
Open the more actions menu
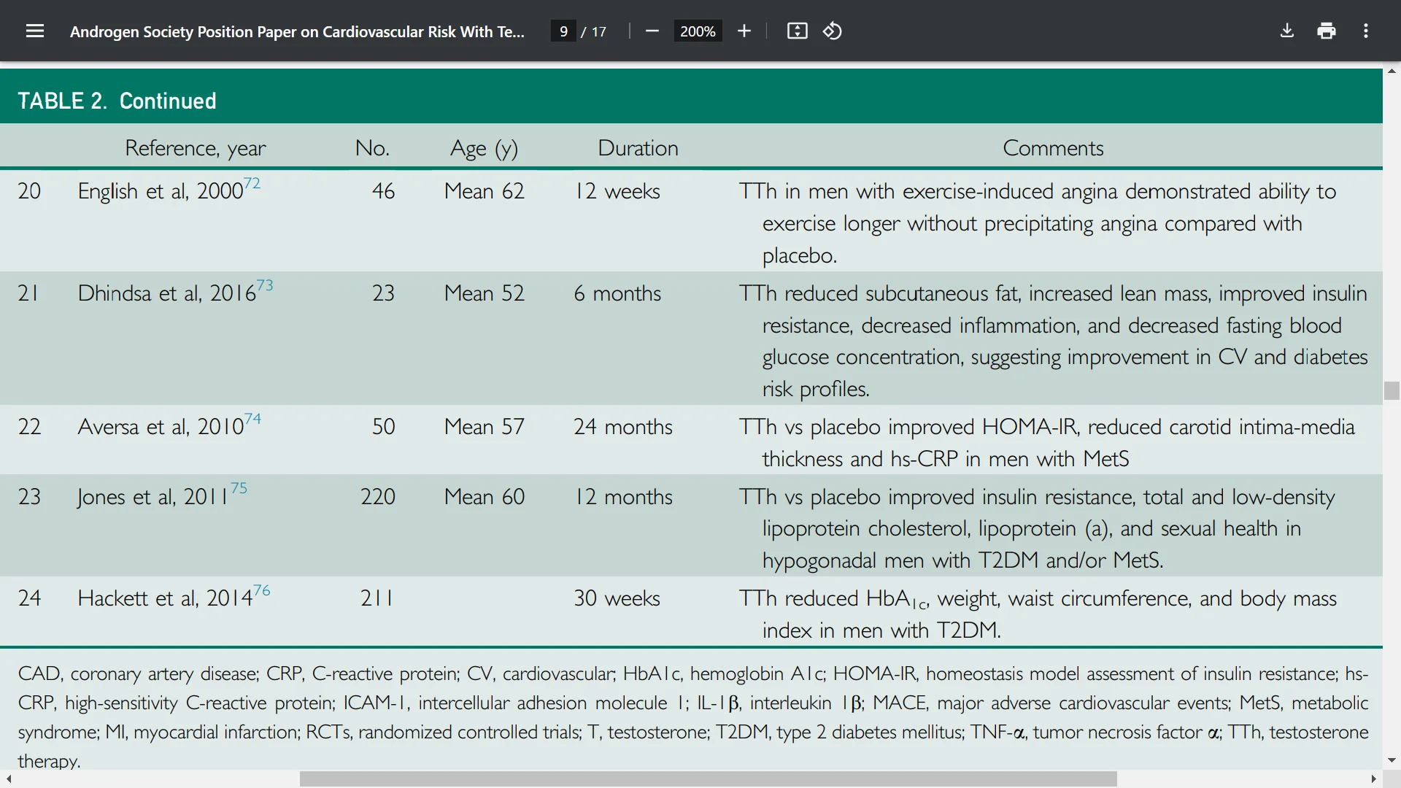[x=1366, y=31]
